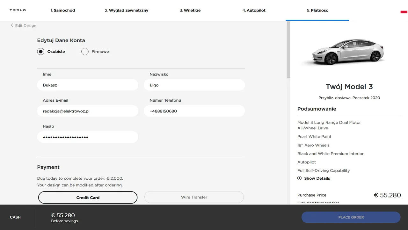Image resolution: width=408 pixels, height=230 pixels.
Task: Click the Adres E-mail input field
Action: 88,111
